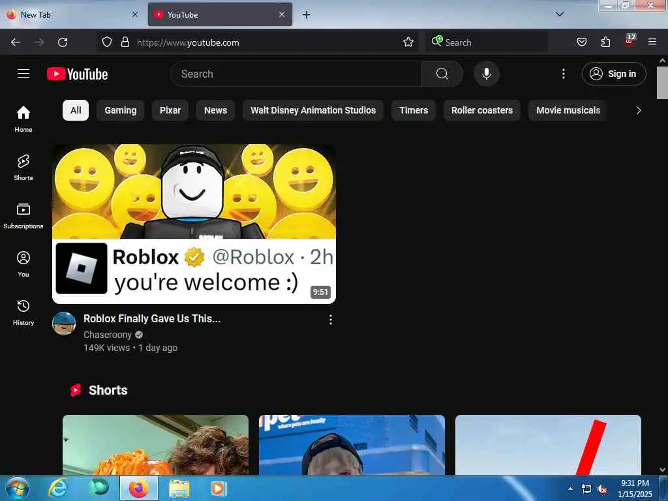The height and width of the screenshot is (501, 668).
Task: Go back with the browser back arrow
Action: click(16, 42)
